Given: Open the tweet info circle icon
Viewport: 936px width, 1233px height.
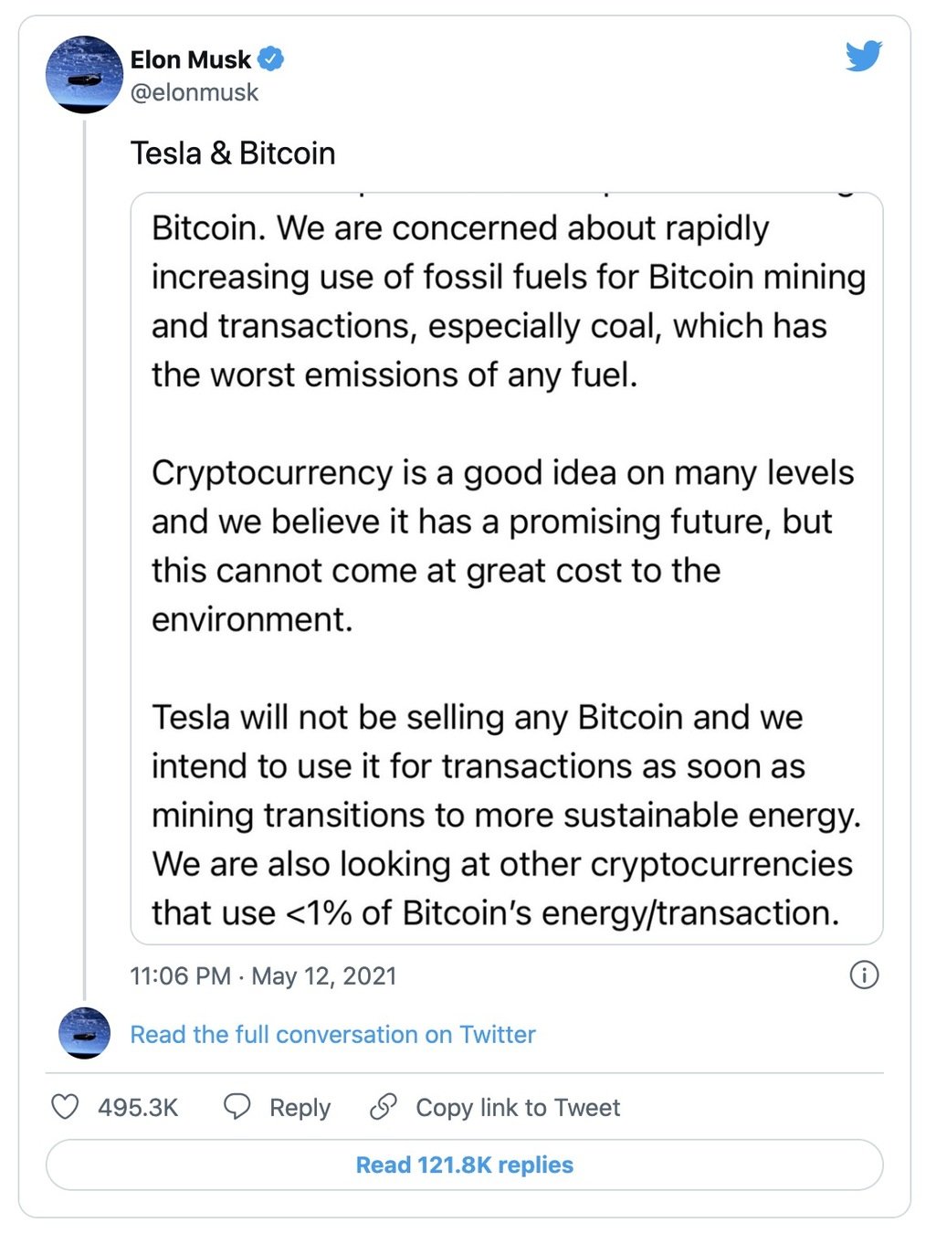Looking at the screenshot, I should click(x=864, y=975).
